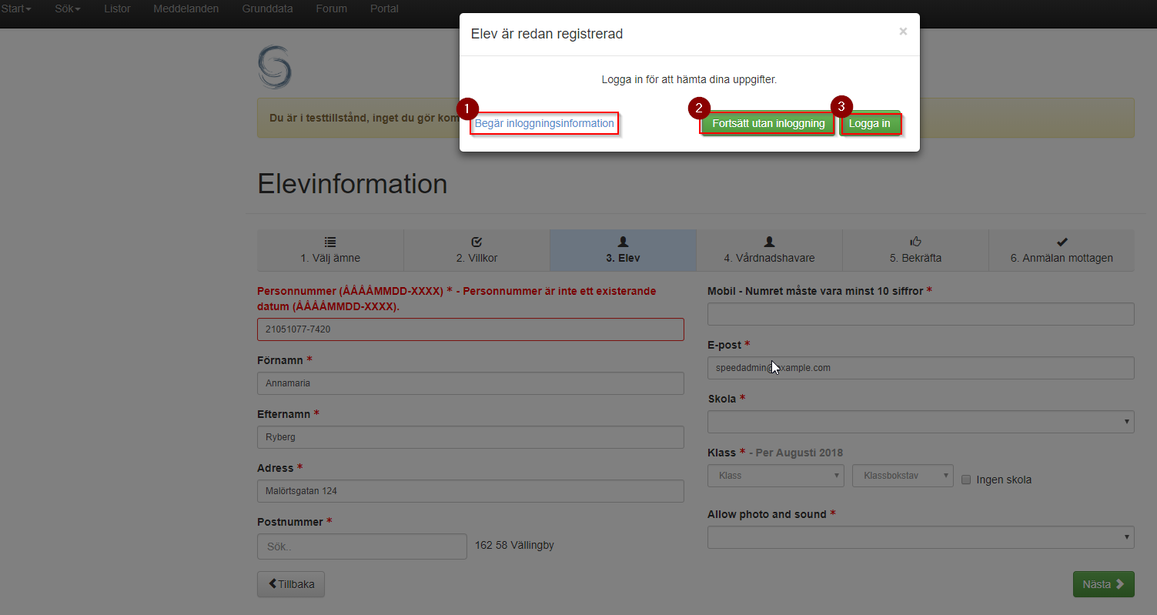Select step '6. Anmälan mottagen' tab
The width and height of the screenshot is (1157, 615).
coord(1062,250)
